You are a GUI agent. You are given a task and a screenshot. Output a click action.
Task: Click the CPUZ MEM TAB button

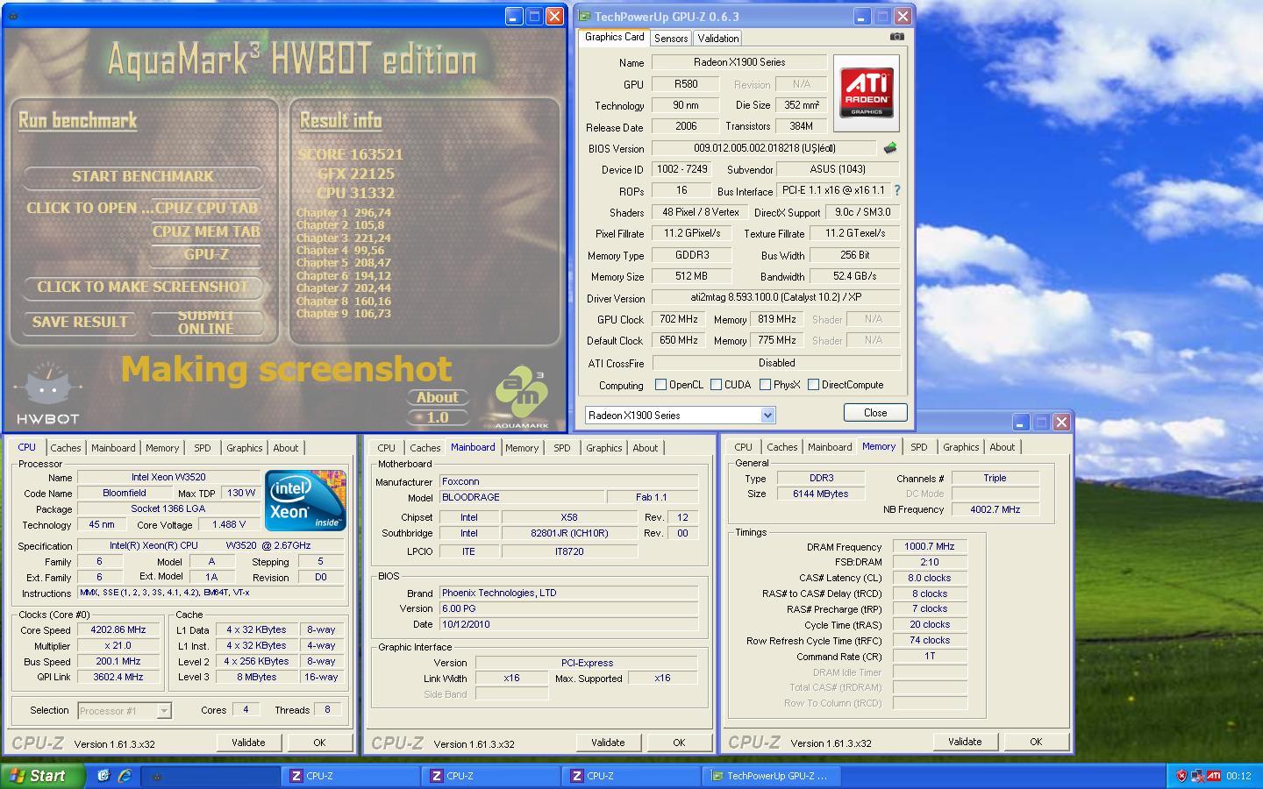[x=206, y=232]
